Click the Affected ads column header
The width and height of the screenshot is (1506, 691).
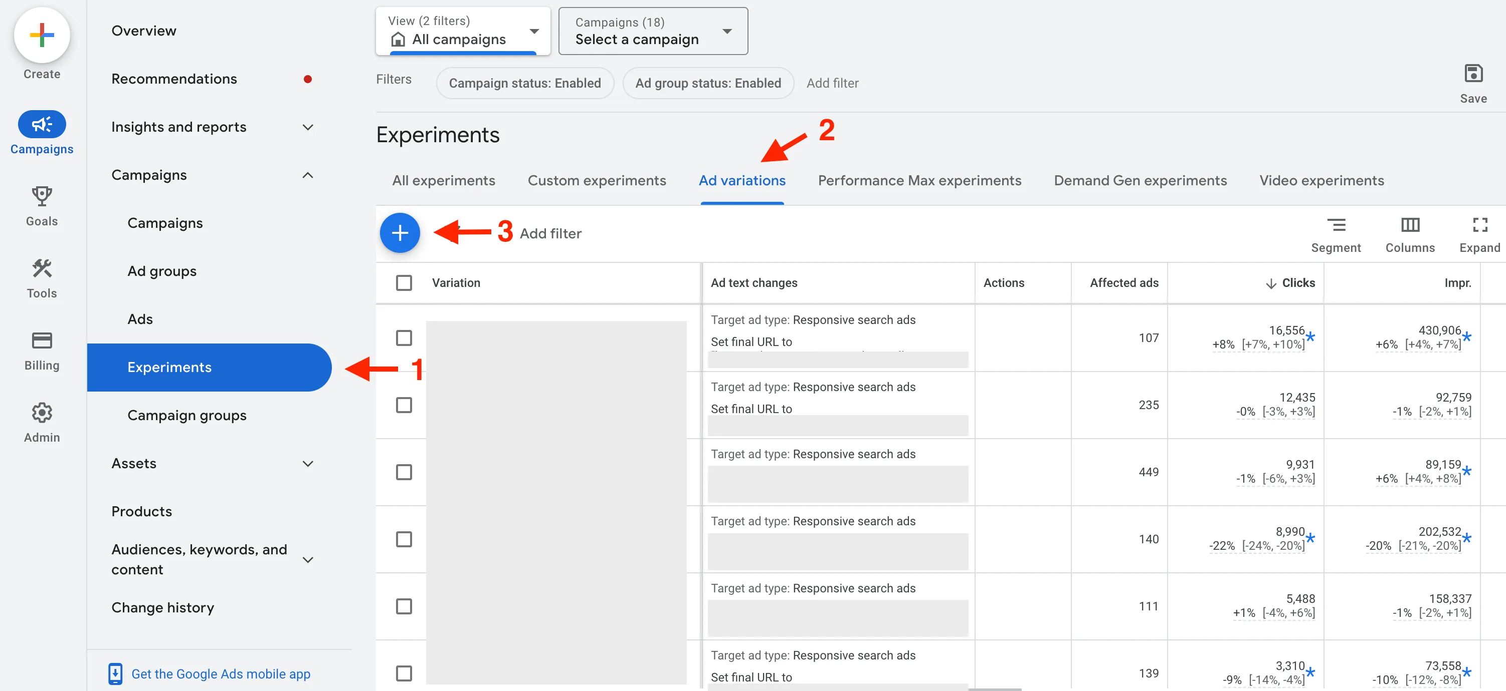[x=1123, y=283]
